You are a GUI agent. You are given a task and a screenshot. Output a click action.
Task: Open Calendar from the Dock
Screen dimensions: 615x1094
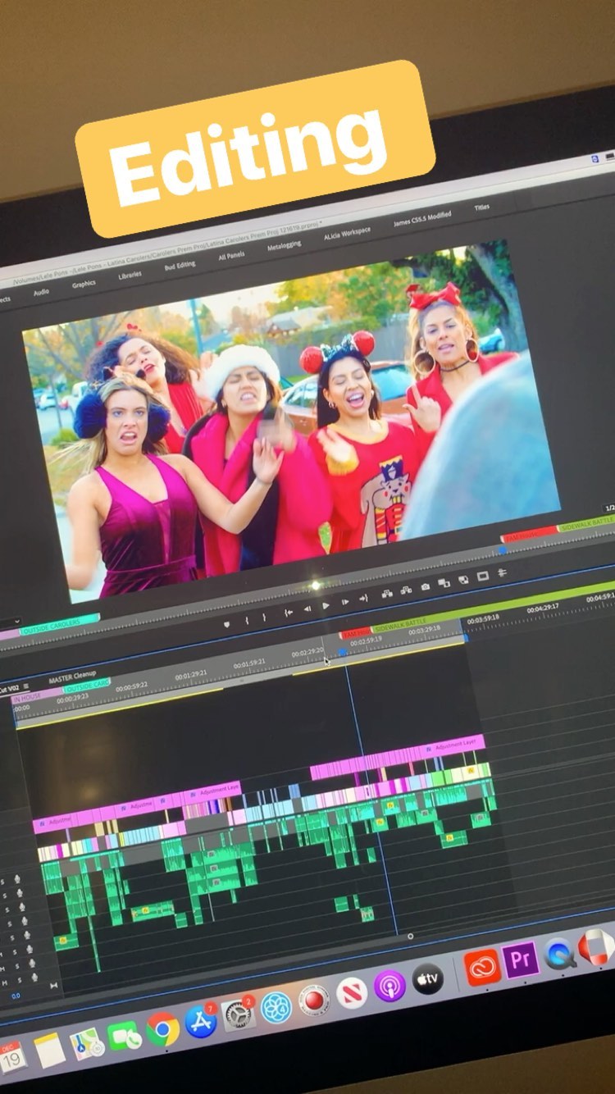coord(11,1057)
